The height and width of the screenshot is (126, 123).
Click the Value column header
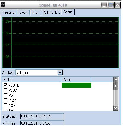[32, 80]
